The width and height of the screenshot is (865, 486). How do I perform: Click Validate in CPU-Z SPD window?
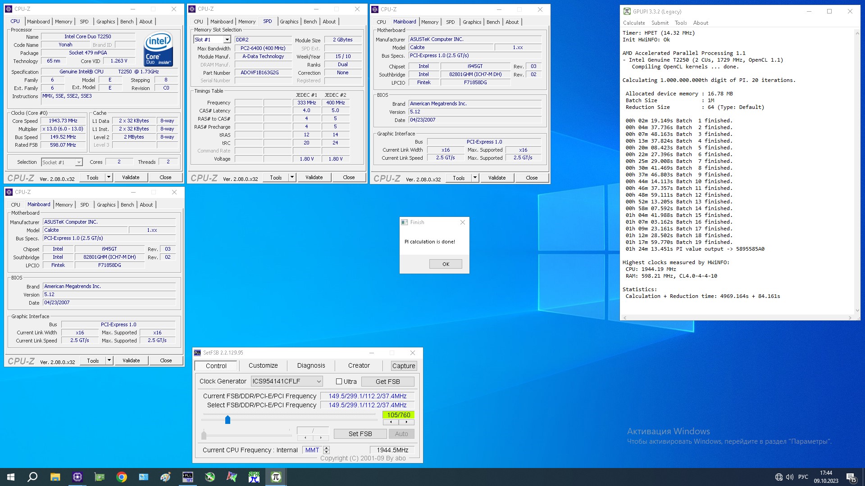[314, 177]
